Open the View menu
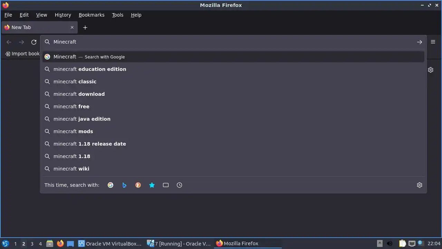This screenshot has width=442, height=249. click(x=41, y=15)
